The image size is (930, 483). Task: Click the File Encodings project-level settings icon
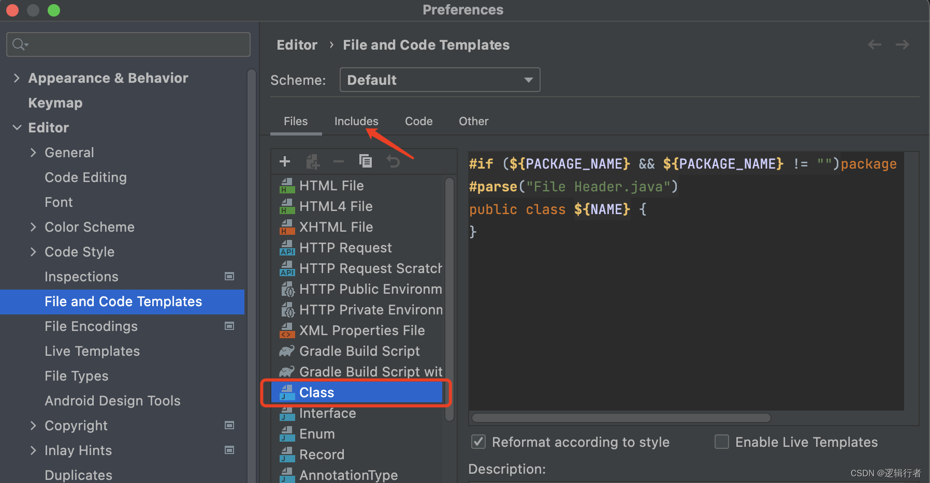coord(229,326)
